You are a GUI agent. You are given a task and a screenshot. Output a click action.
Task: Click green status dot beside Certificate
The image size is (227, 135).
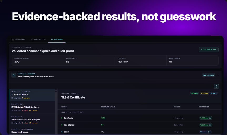click(x=62, y=118)
